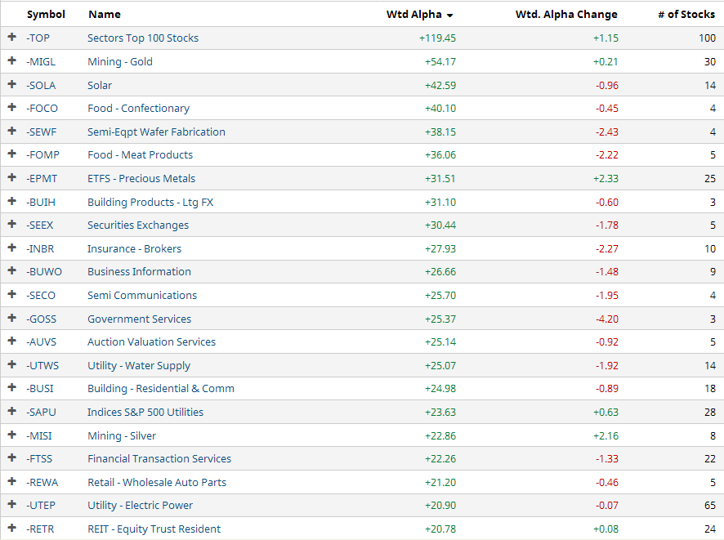Expand the -FOMP Food - Meat Products row
Viewport: 724px width, 540px height.
(x=12, y=154)
